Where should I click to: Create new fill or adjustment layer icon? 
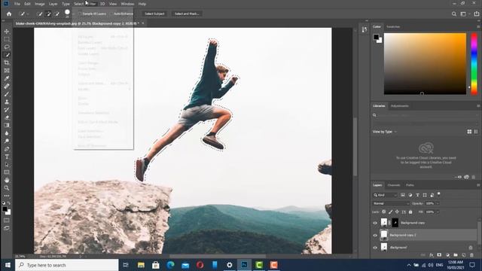click(x=447, y=255)
